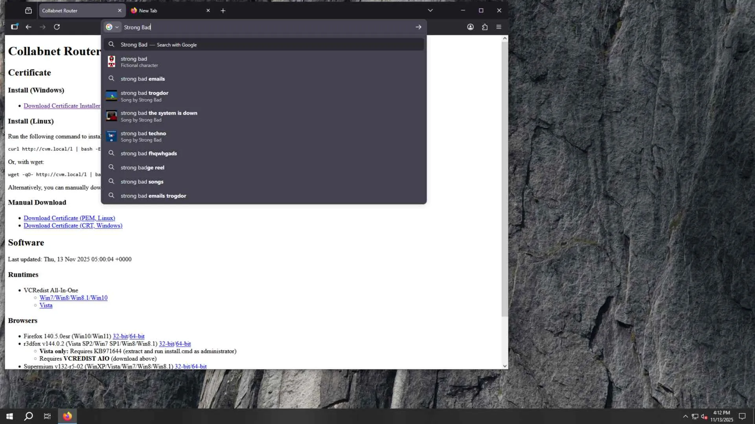Expand the Google search engine selector dropdown

[112, 27]
